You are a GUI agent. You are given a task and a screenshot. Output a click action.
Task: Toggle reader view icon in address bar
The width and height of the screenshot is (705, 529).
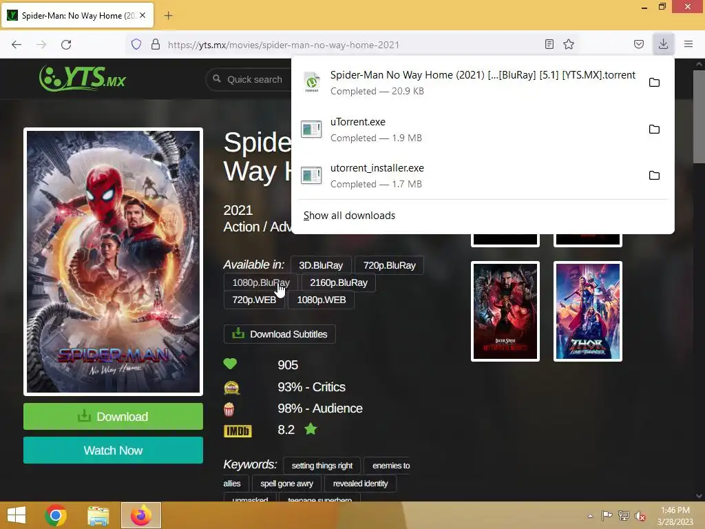pyautogui.click(x=549, y=44)
